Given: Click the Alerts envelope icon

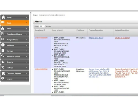Looking at the screenshot, I should pyautogui.click(x=3, y=22).
